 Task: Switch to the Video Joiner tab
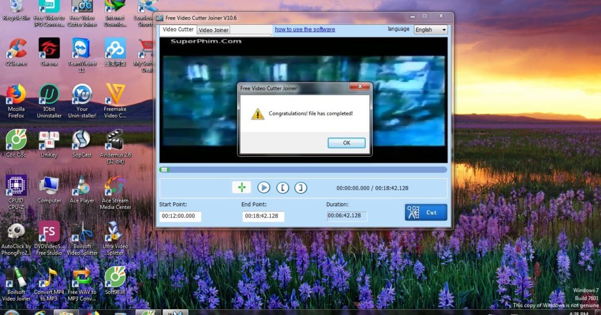[213, 30]
